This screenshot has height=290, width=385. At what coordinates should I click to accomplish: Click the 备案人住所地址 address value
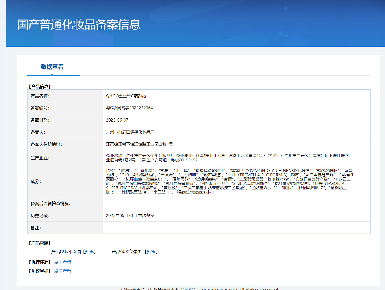(139, 144)
